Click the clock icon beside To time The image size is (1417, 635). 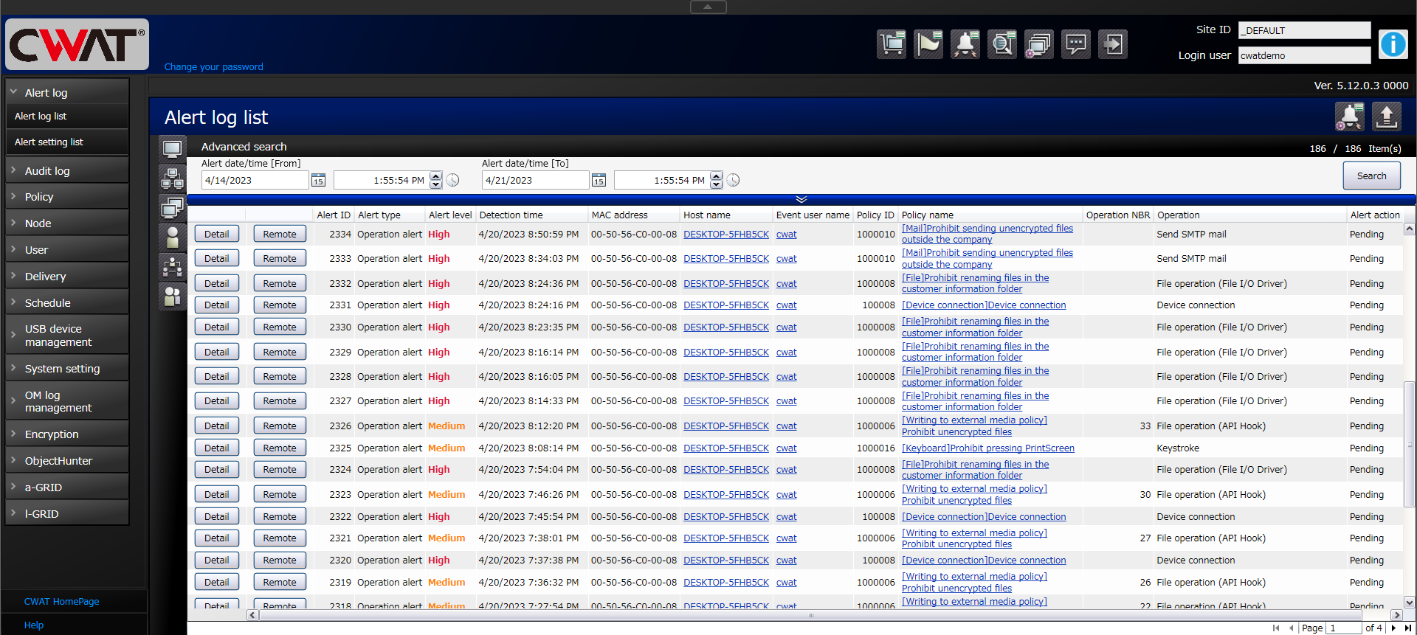(733, 180)
